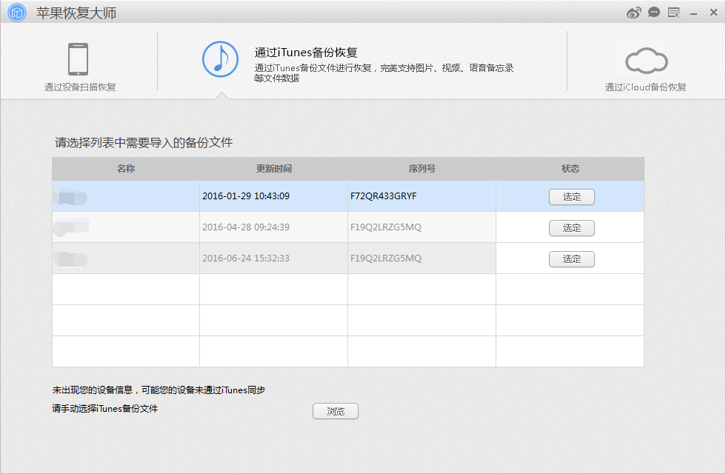Click the phone device scan icon
The width and height of the screenshot is (726, 474).
(x=79, y=59)
